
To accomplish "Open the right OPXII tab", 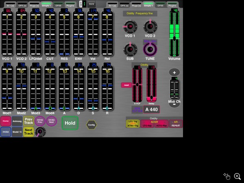I will (160, 4).
